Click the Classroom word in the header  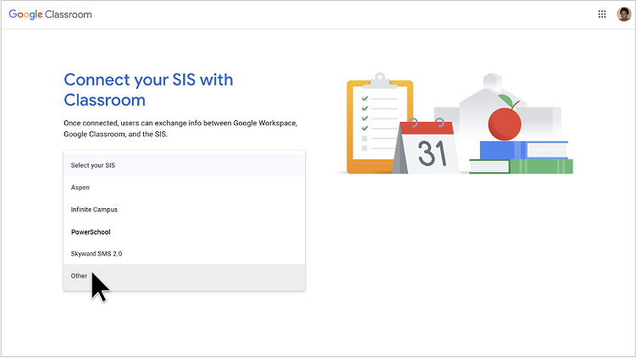[69, 14]
